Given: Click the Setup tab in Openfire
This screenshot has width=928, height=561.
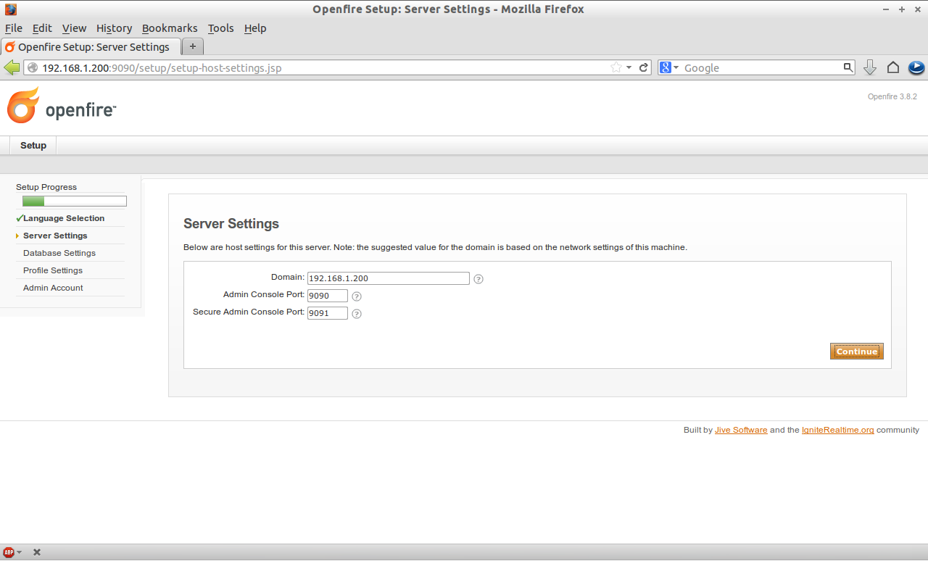Looking at the screenshot, I should pyautogui.click(x=33, y=145).
